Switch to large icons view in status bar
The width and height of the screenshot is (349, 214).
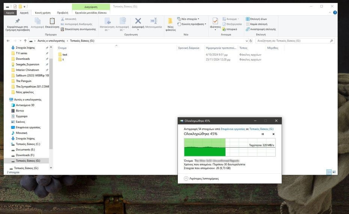click(x=334, y=172)
